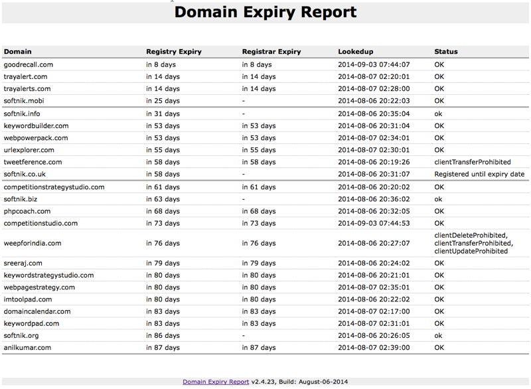Select the anilkumar.com domain cell
531x389 pixels.
pyautogui.click(x=27, y=348)
